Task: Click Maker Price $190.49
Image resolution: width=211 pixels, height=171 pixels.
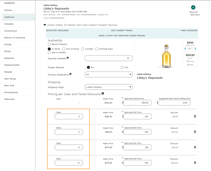Action: pos(108,103)
